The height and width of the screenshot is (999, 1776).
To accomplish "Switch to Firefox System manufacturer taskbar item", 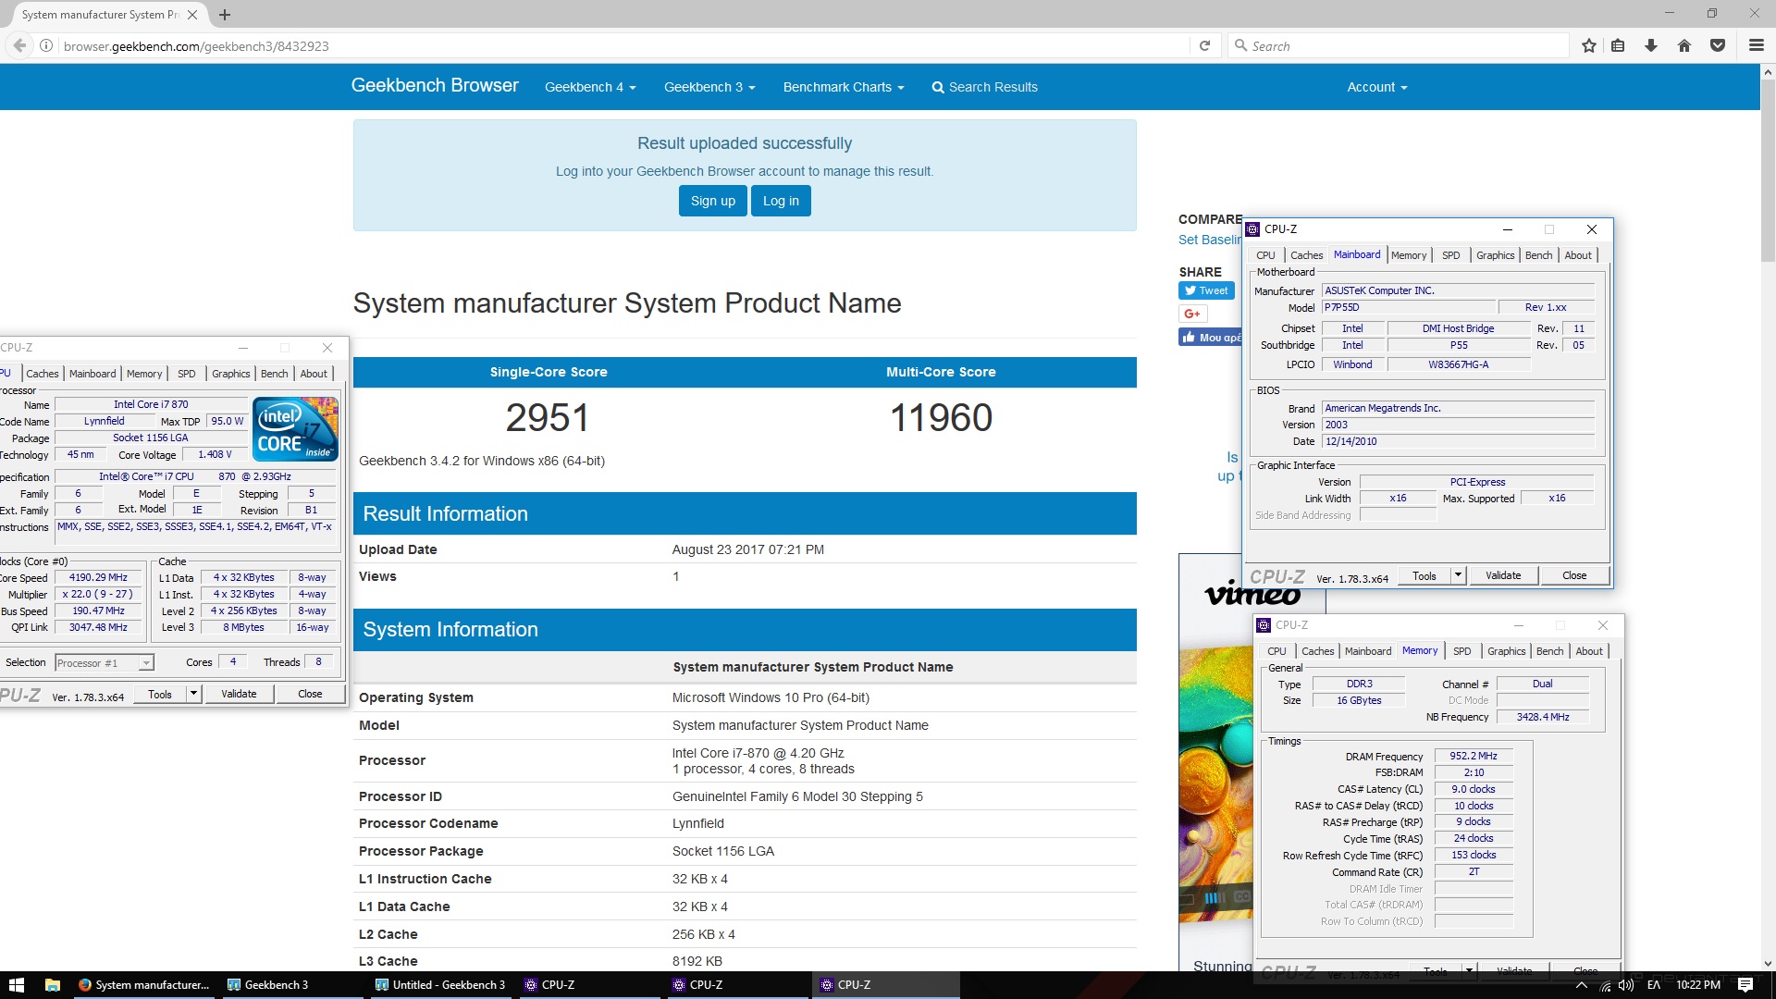I will coord(144,985).
